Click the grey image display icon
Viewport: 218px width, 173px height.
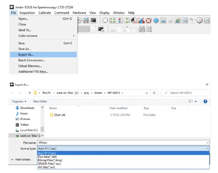[185, 20]
